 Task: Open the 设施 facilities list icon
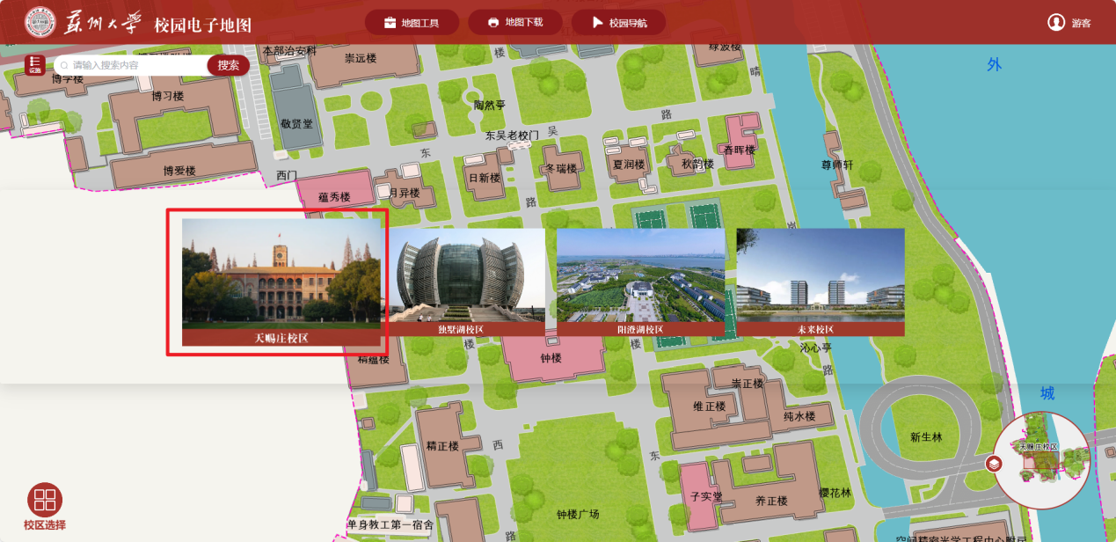[x=35, y=65]
